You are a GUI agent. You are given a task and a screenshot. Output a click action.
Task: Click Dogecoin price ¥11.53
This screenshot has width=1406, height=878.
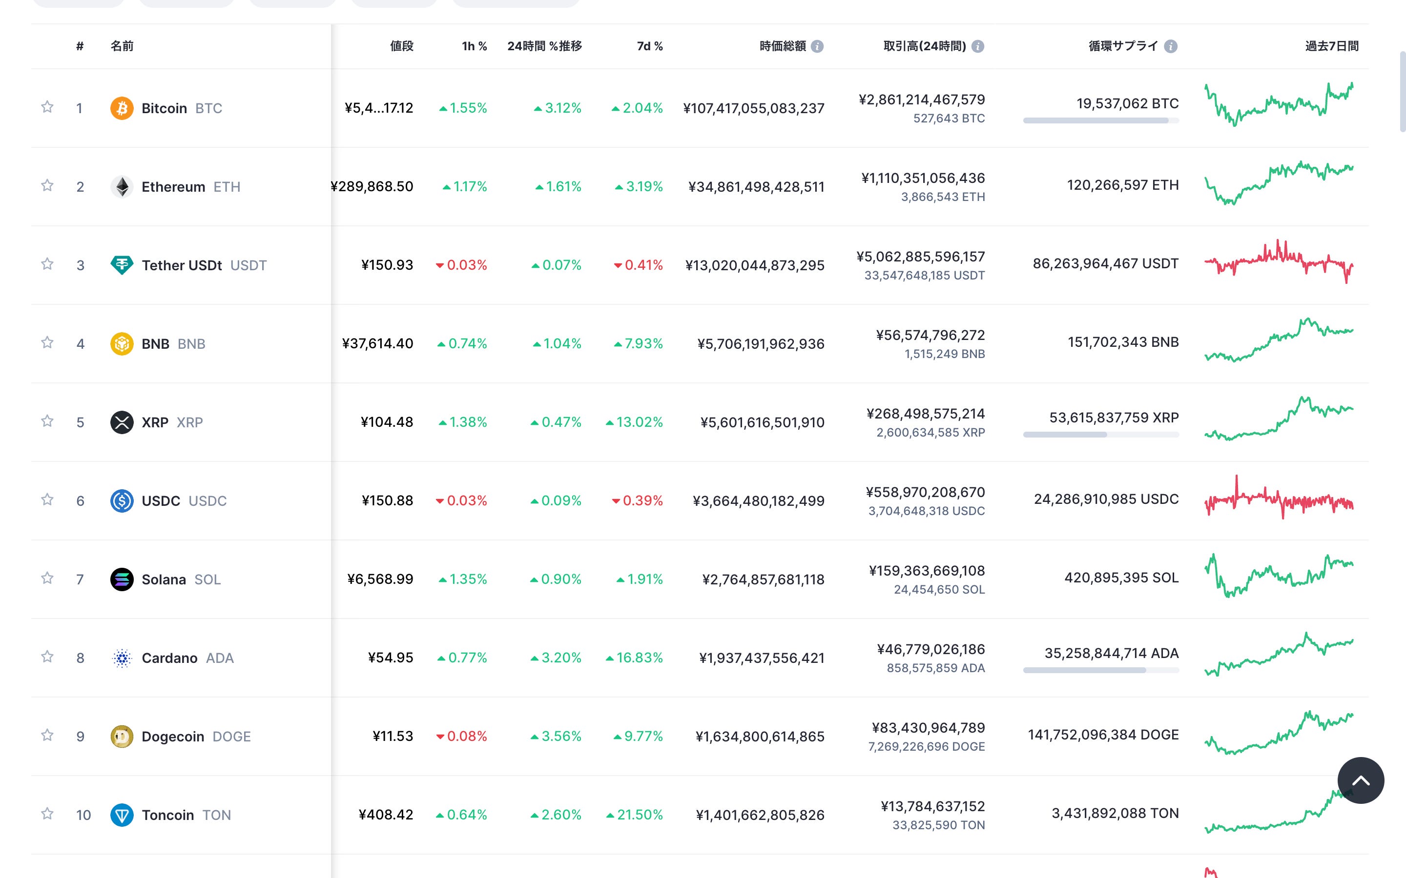pyautogui.click(x=393, y=736)
